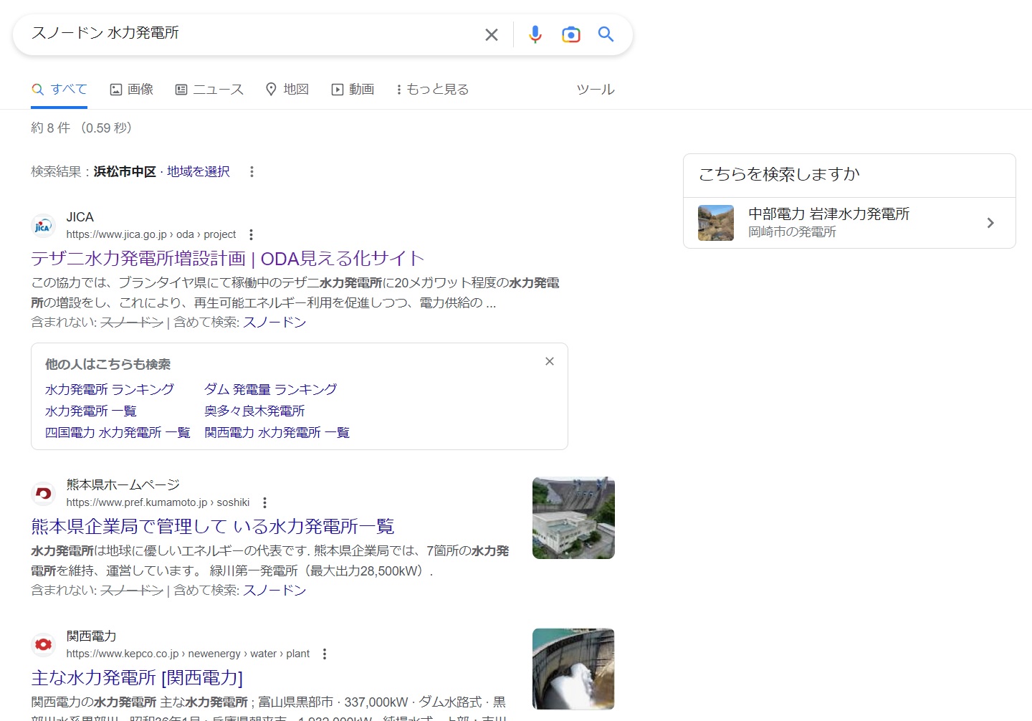Image resolution: width=1032 pixels, height=721 pixels.
Task: Switch to the 地図 tab
Action: click(287, 90)
